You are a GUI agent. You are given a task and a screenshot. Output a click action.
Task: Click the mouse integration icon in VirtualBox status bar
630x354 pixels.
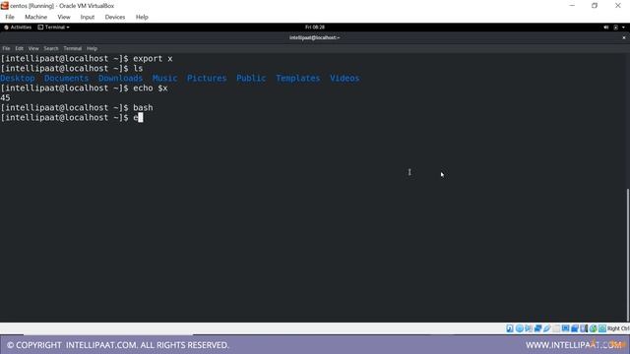tap(593, 328)
